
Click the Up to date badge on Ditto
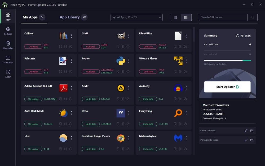[x=91, y=124]
